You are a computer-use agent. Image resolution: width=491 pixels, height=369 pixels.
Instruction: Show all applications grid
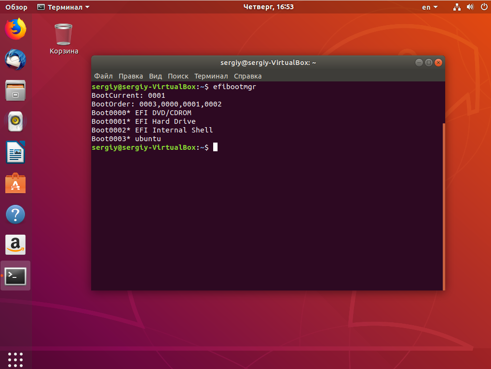coord(15,360)
